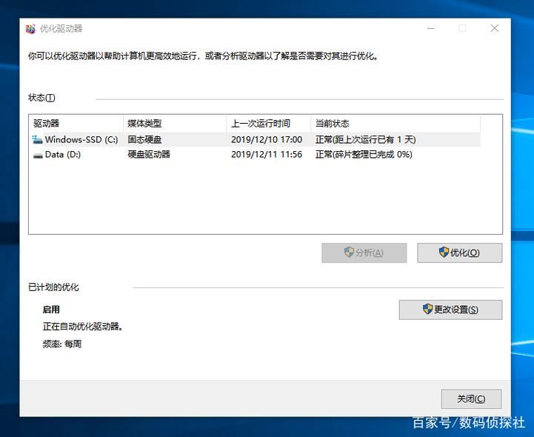Click the 2019/12/11 11:56 last run cell
Viewport: 534px width, 437px height.
tap(267, 155)
